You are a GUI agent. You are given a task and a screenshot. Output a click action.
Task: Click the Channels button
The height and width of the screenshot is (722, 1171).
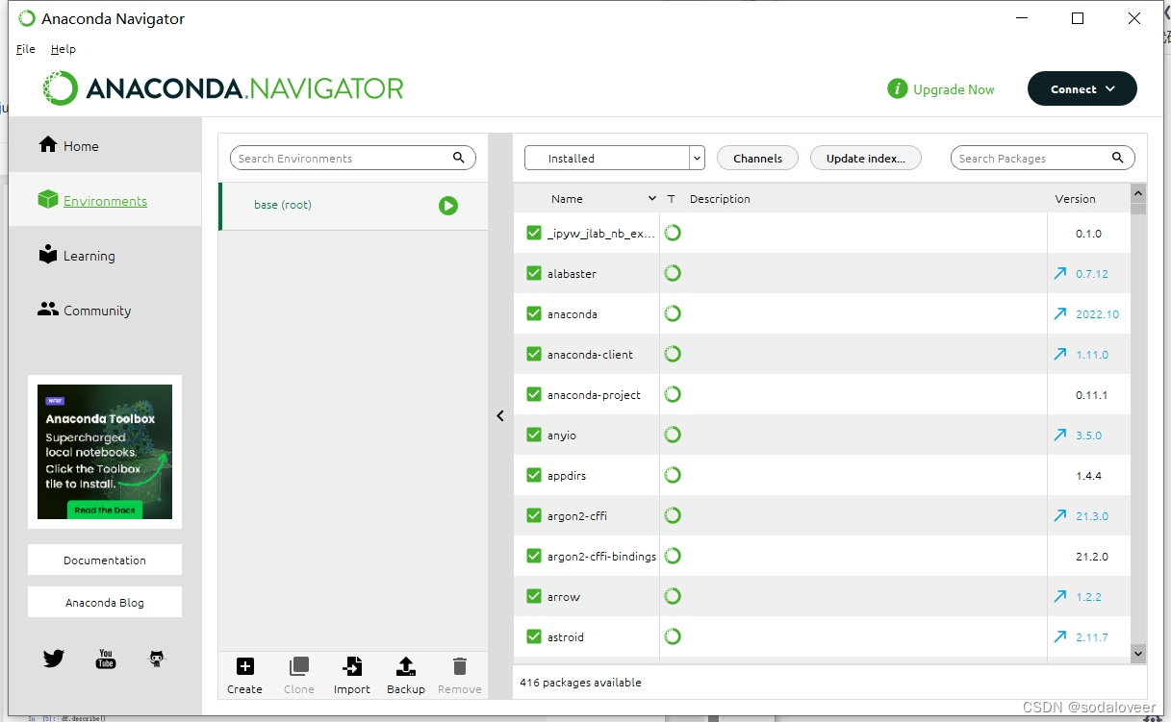[x=757, y=159]
